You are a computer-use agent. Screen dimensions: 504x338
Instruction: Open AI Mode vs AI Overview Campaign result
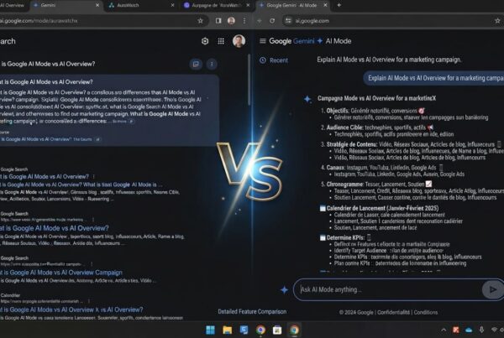pos(61,273)
